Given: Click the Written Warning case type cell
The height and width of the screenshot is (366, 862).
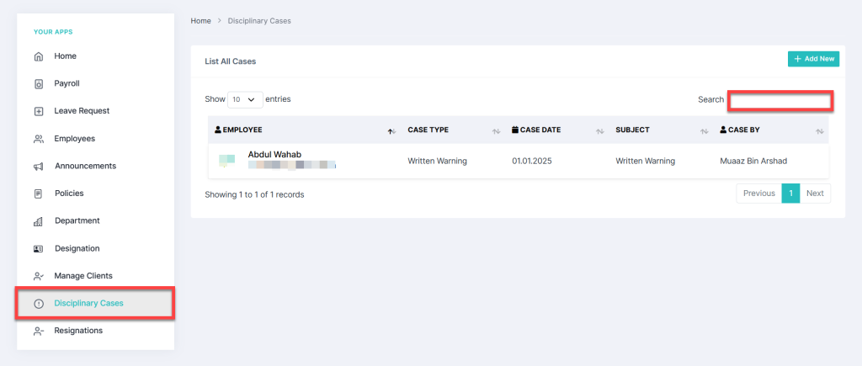Looking at the screenshot, I should (438, 161).
